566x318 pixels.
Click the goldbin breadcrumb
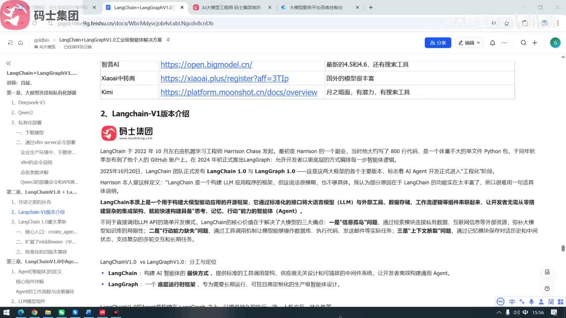[x=42, y=40]
